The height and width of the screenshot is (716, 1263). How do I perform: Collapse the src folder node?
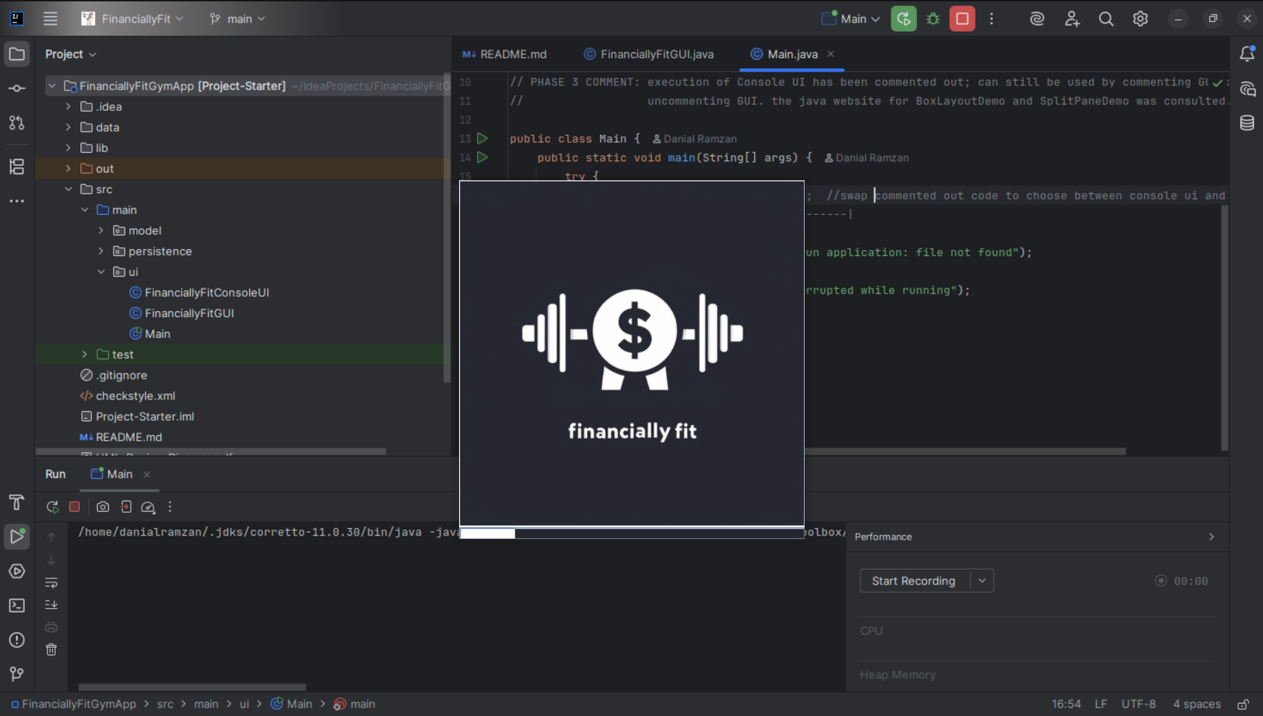point(68,189)
